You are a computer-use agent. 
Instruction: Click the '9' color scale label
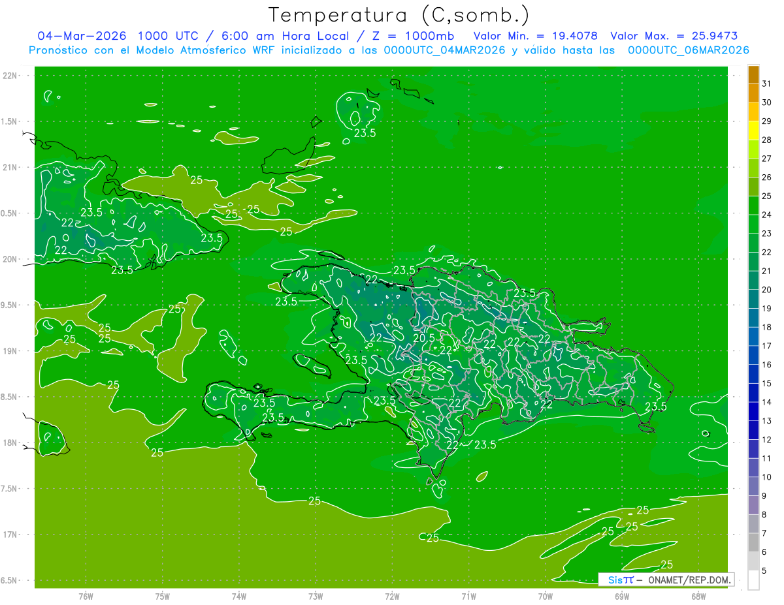pyautogui.click(x=764, y=496)
